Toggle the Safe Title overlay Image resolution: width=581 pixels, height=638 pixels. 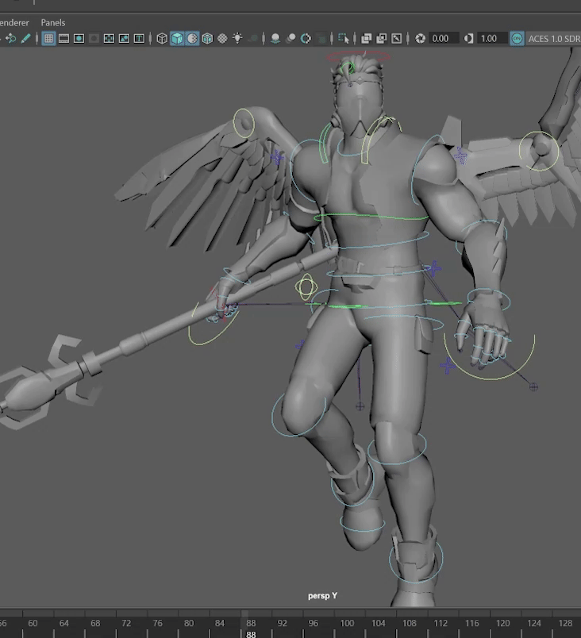tap(139, 39)
